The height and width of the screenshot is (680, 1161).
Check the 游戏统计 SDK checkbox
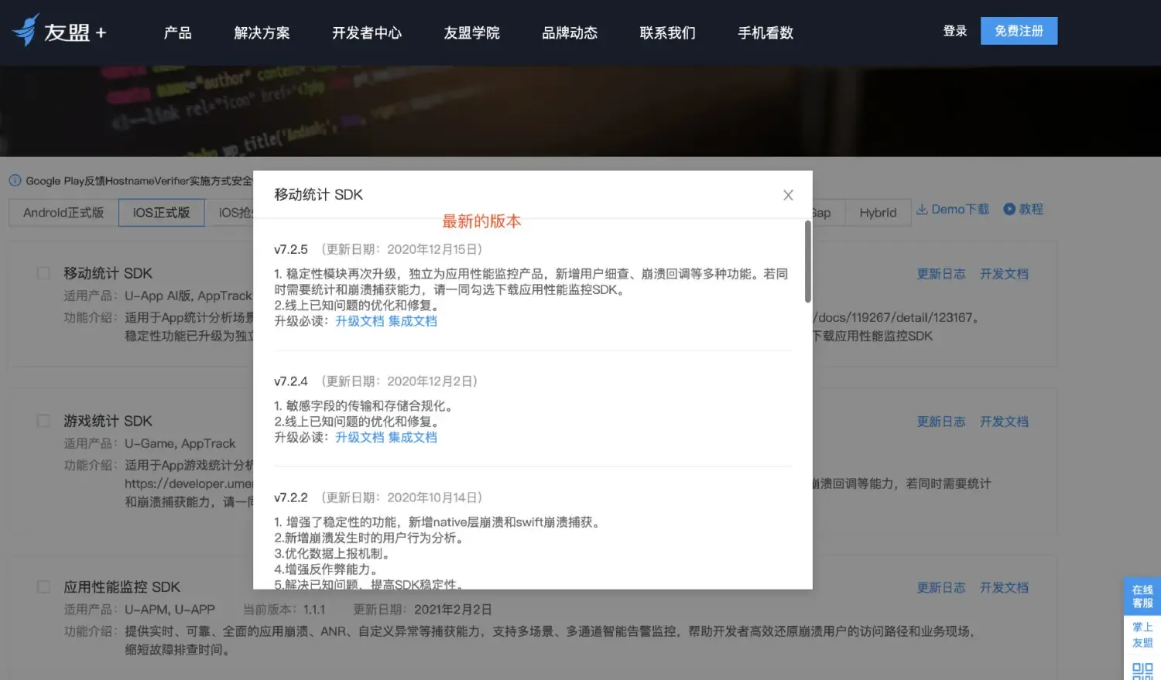[x=43, y=420]
